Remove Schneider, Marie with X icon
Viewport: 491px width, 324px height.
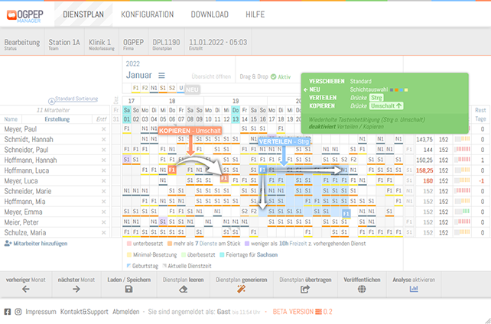point(104,191)
